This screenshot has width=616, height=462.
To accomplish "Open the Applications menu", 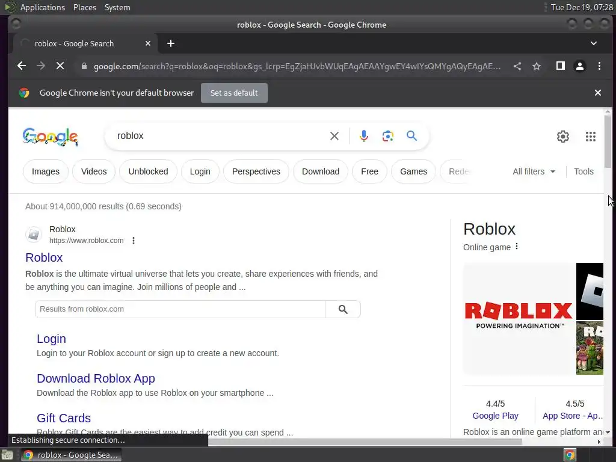I will pos(43,7).
